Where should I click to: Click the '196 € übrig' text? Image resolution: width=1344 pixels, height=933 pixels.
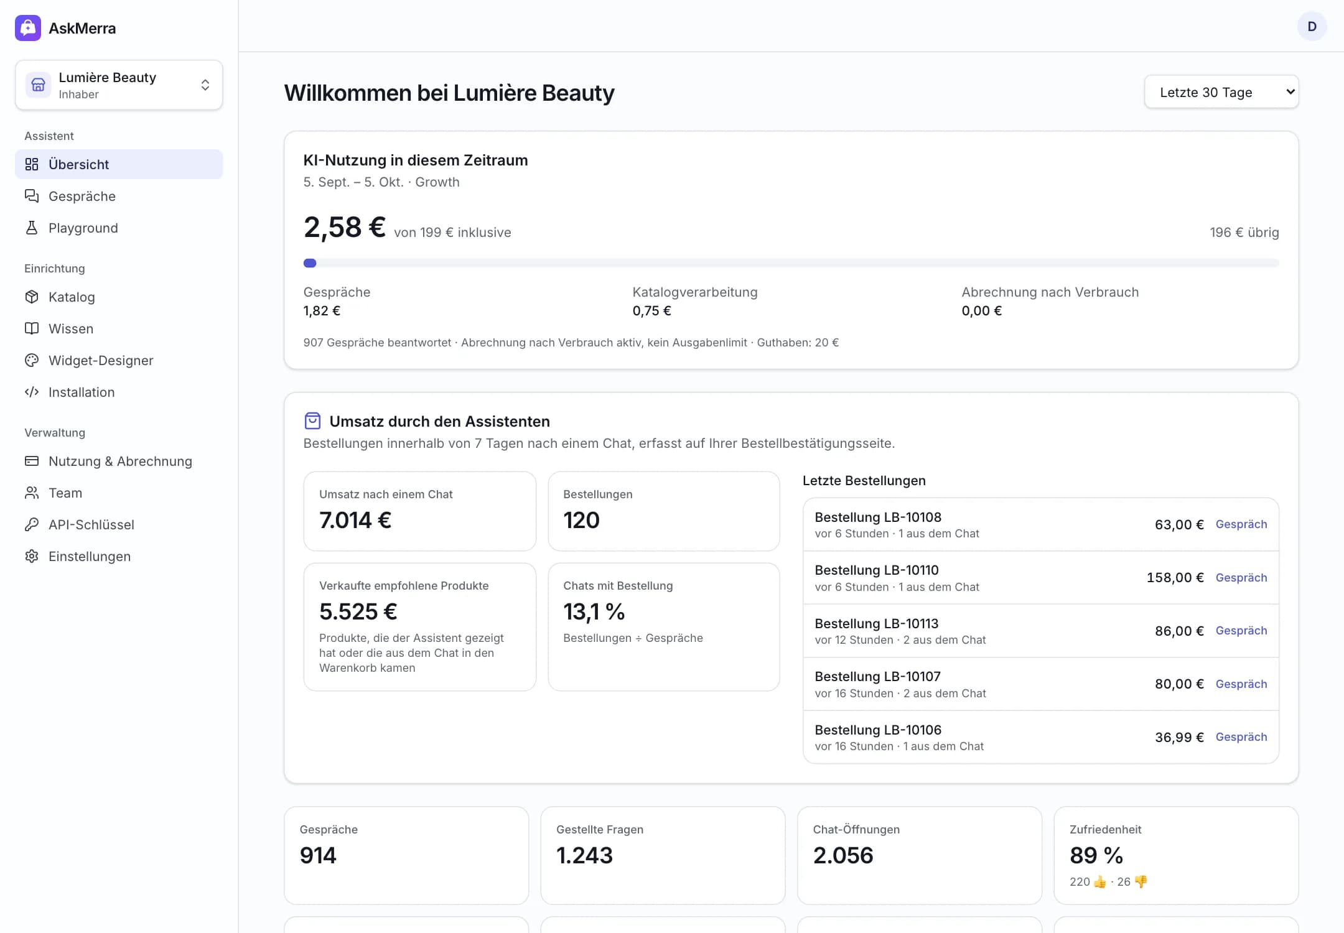tap(1244, 233)
